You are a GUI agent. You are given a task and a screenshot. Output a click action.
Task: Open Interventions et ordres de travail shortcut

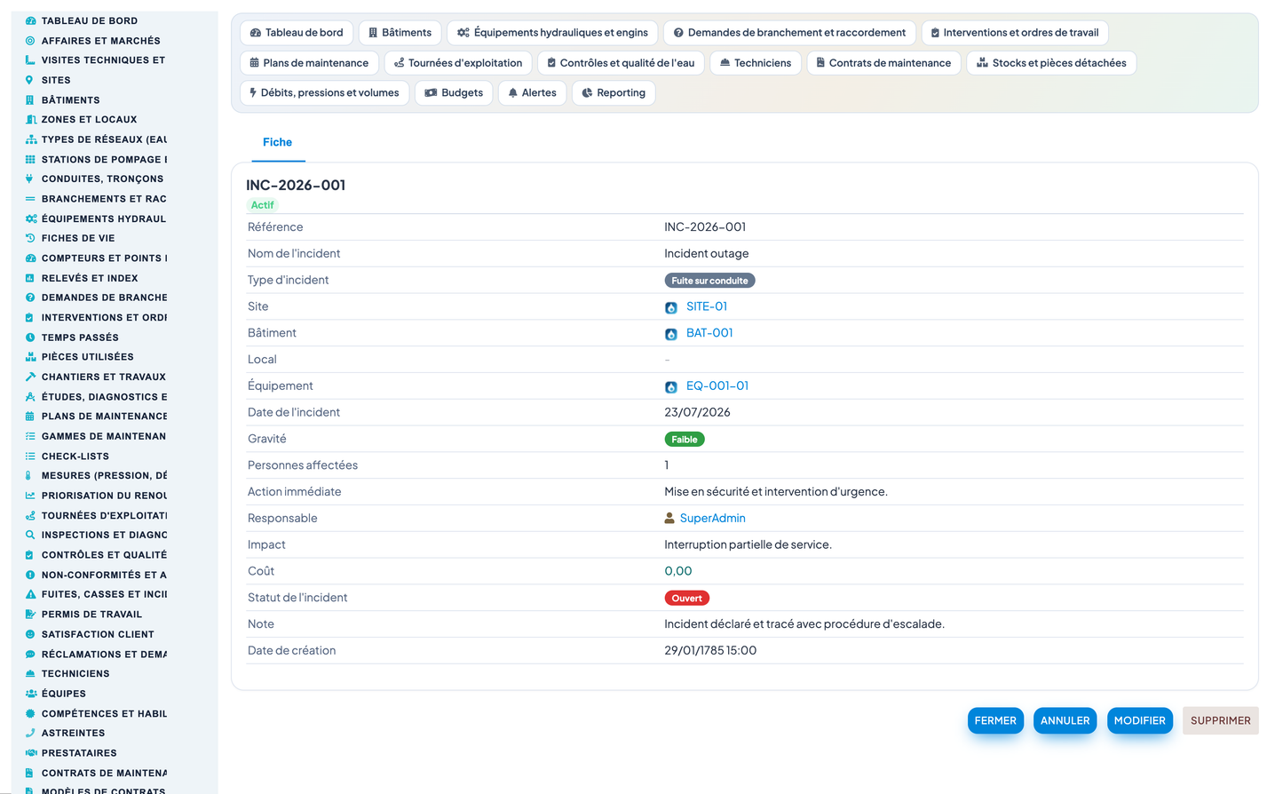[x=1015, y=33]
